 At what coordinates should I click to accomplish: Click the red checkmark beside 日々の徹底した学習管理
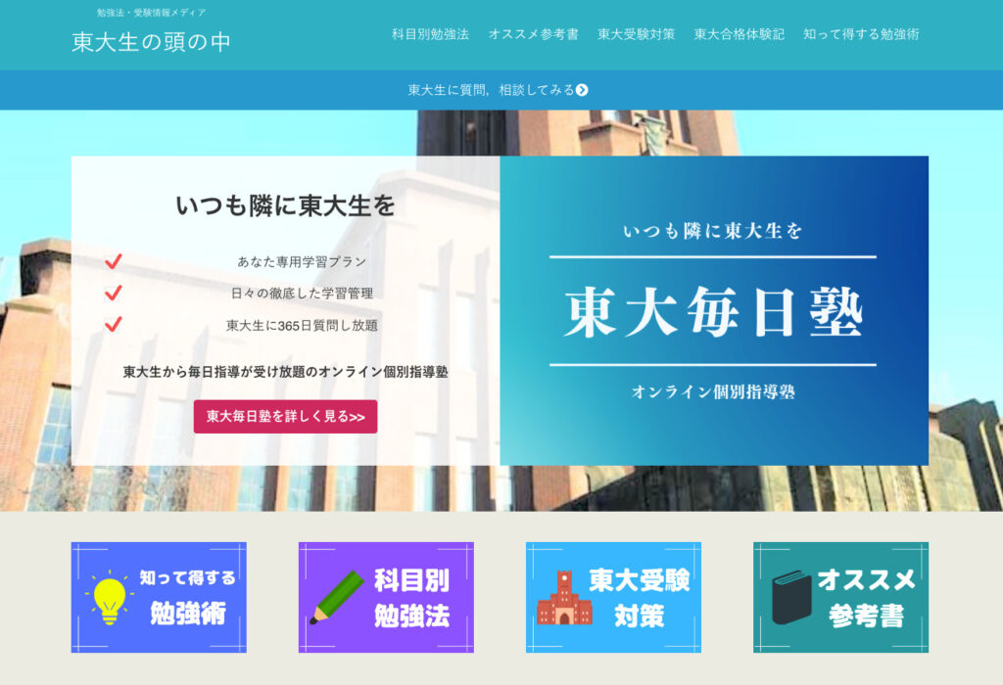coord(114,293)
